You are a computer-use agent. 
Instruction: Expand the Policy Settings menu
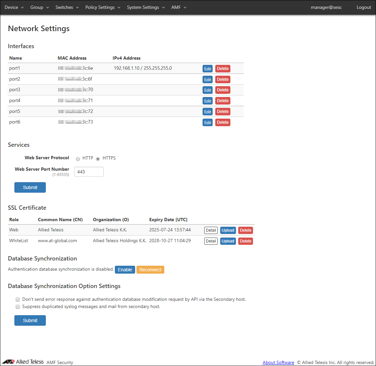coord(103,7)
